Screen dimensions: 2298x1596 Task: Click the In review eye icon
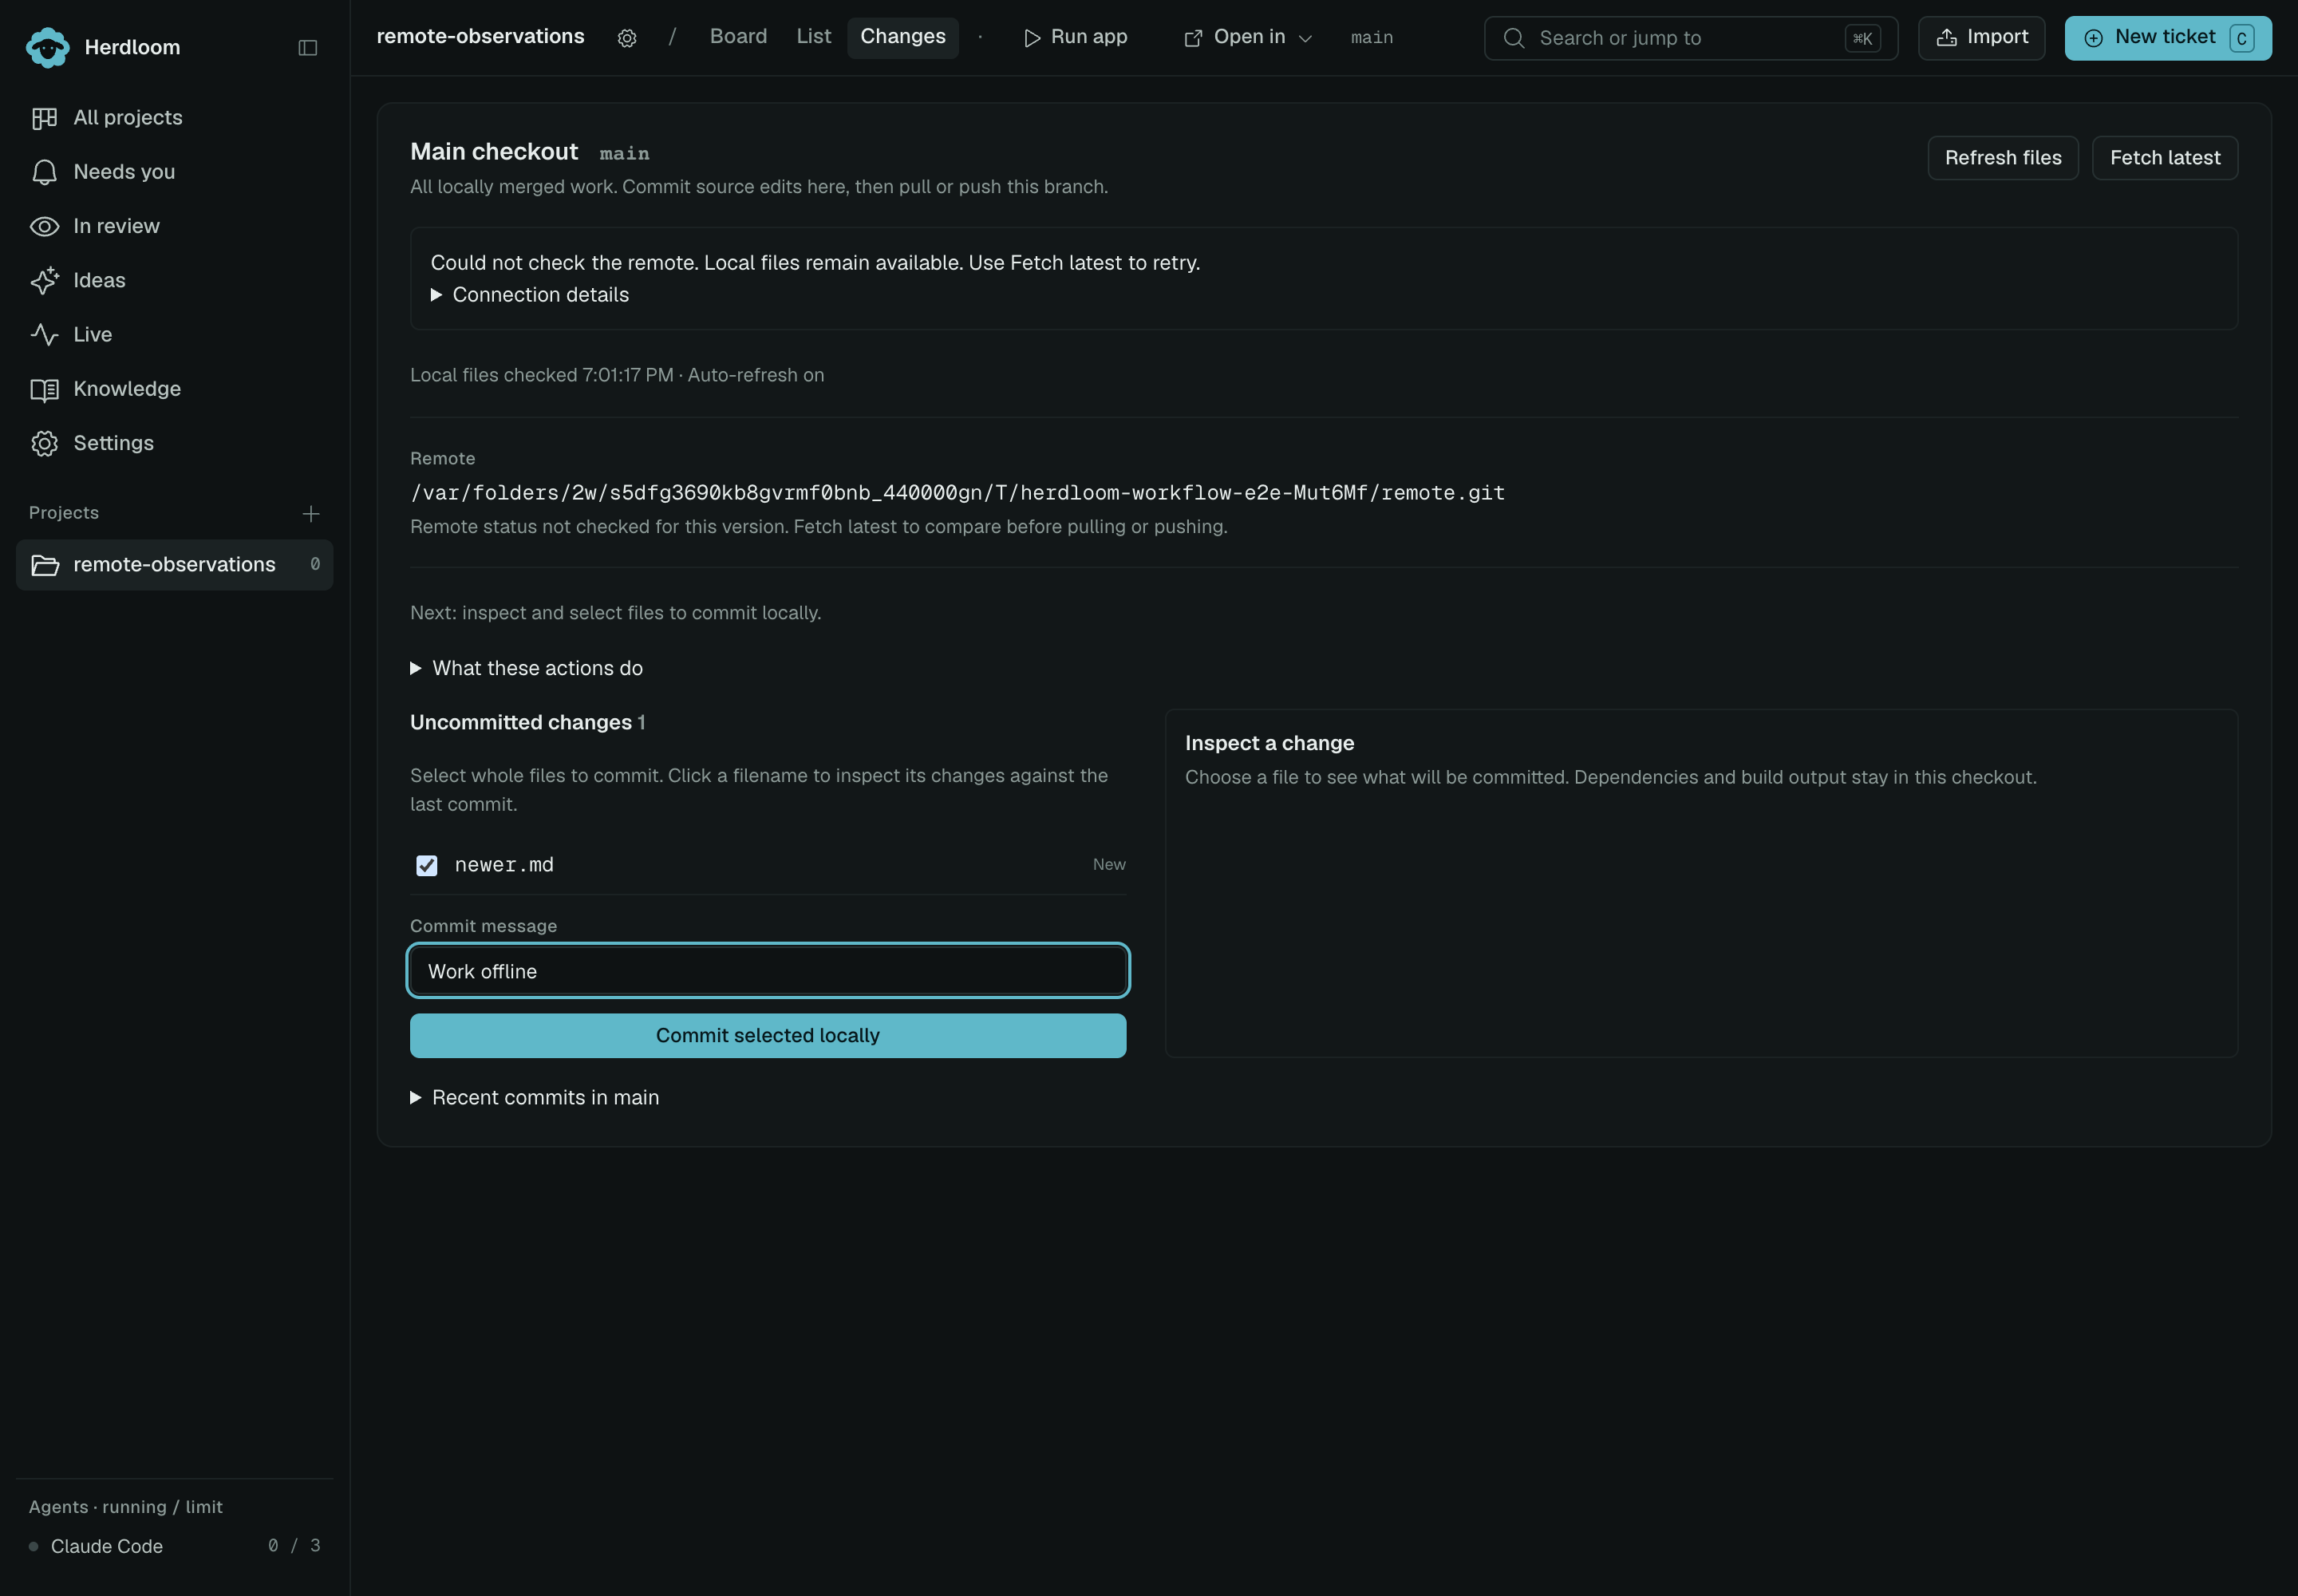pyautogui.click(x=44, y=226)
